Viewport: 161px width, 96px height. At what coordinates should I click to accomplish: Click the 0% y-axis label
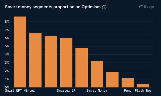pos(7,87)
